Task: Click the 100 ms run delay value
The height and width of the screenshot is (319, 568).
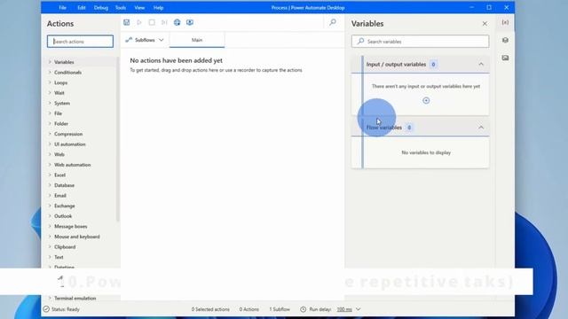Action: click(x=344, y=309)
